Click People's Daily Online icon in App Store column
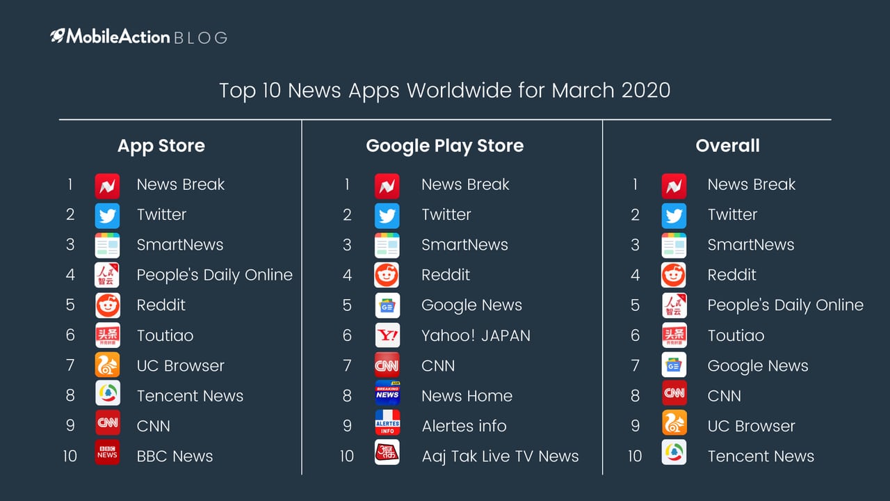 tap(107, 276)
